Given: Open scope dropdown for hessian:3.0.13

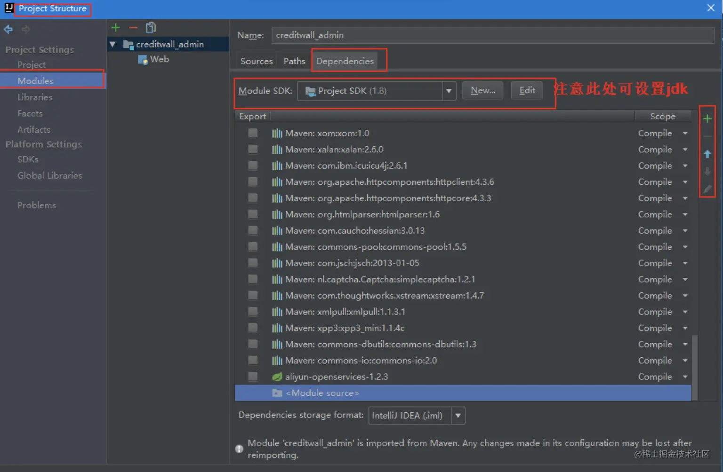Looking at the screenshot, I should point(685,231).
